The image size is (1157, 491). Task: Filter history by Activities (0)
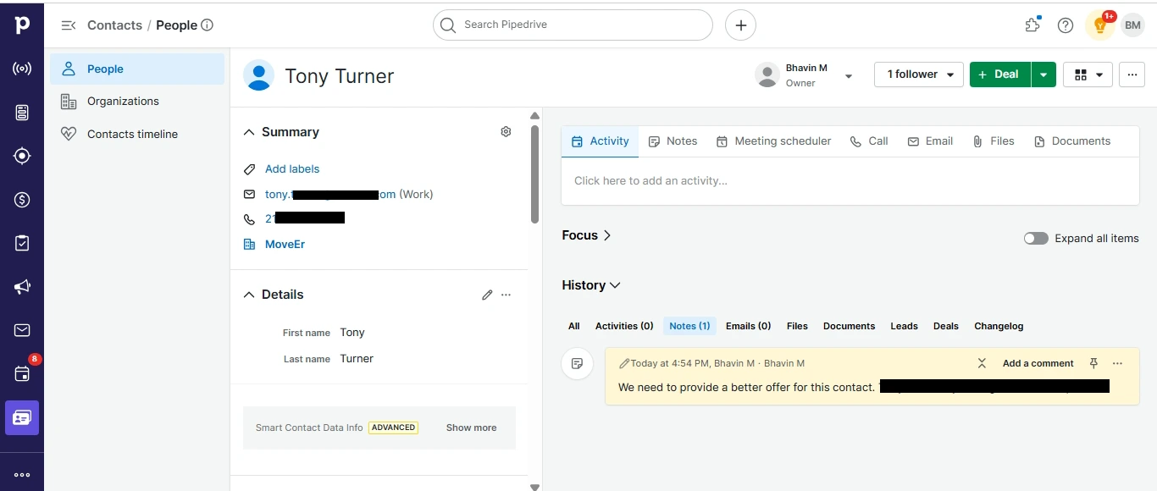[x=624, y=326]
